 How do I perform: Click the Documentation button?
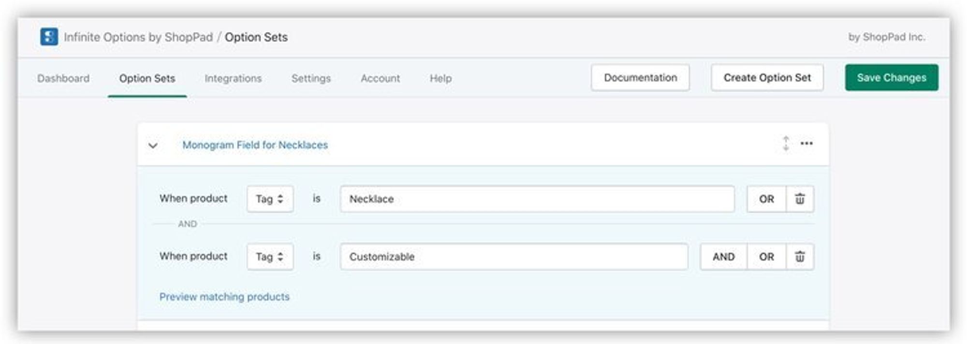[640, 77]
